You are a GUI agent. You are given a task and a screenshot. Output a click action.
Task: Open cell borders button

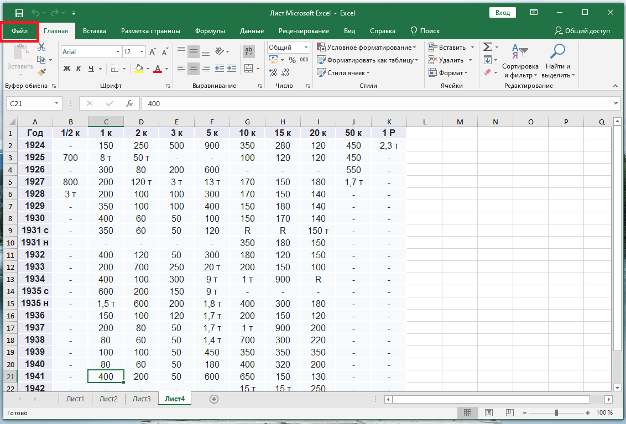[114, 69]
